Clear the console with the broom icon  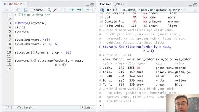point(195,10)
